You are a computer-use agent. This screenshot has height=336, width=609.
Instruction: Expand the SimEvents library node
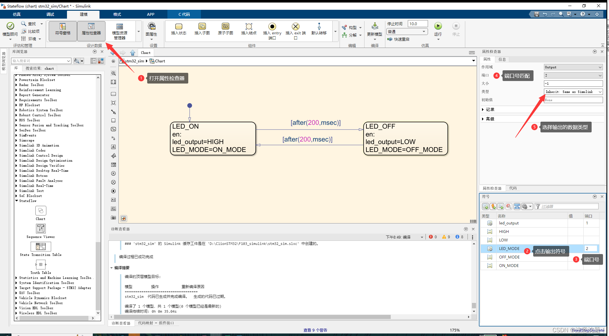pyautogui.click(x=16, y=135)
